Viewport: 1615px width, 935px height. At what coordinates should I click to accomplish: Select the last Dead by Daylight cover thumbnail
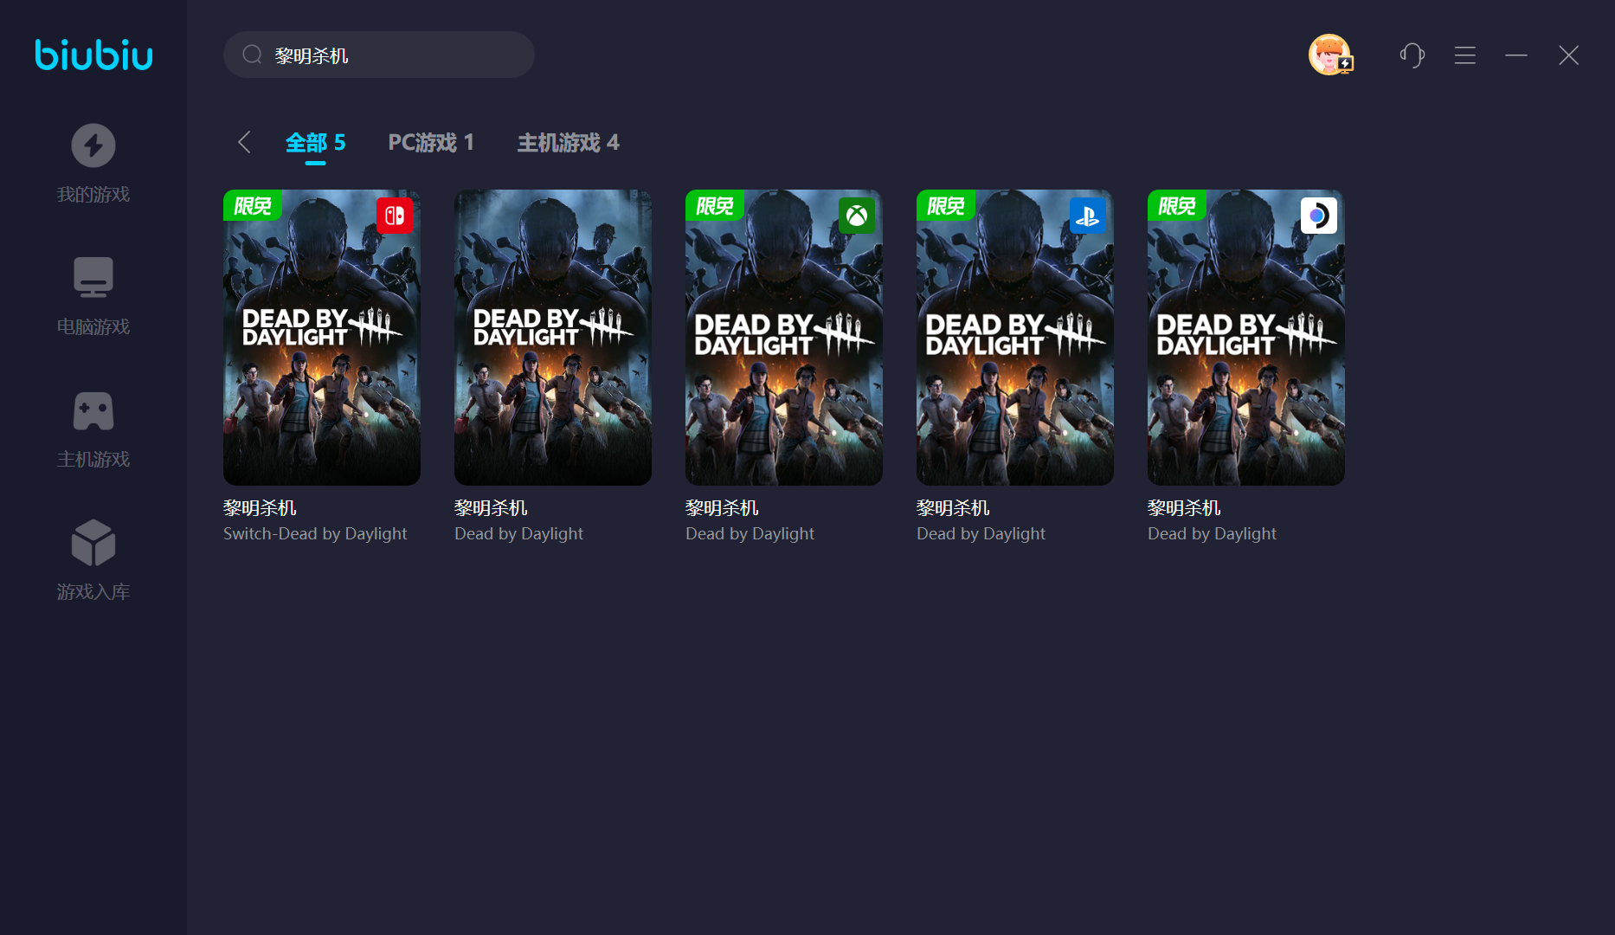coord(1245,338)
